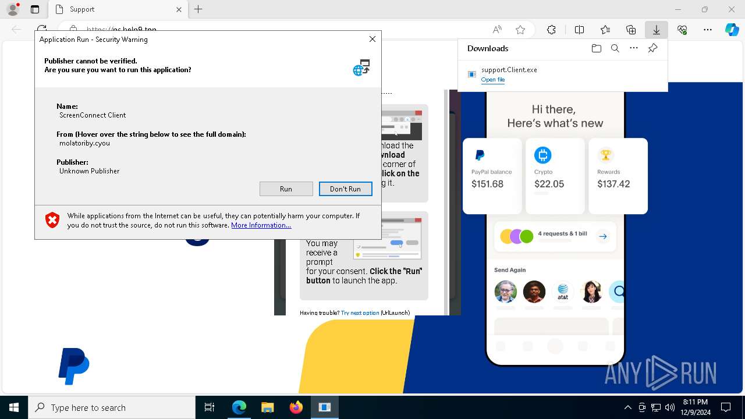Click the Crypto $22.05 card

(x=555, y=175)
